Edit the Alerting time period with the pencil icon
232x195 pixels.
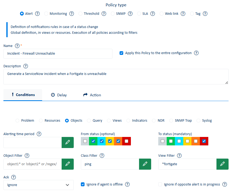(x=68, y=142)
